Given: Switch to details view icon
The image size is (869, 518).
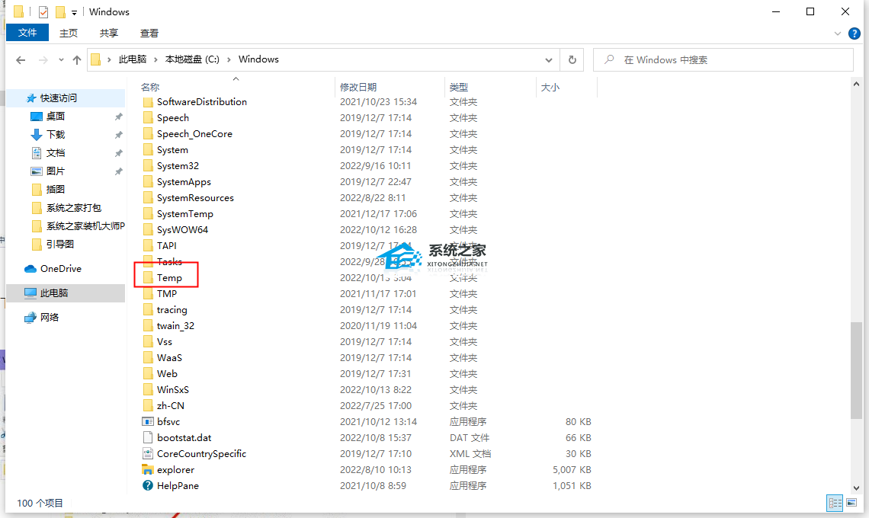Looking at the screenshot, I should (x=835, y=503).
